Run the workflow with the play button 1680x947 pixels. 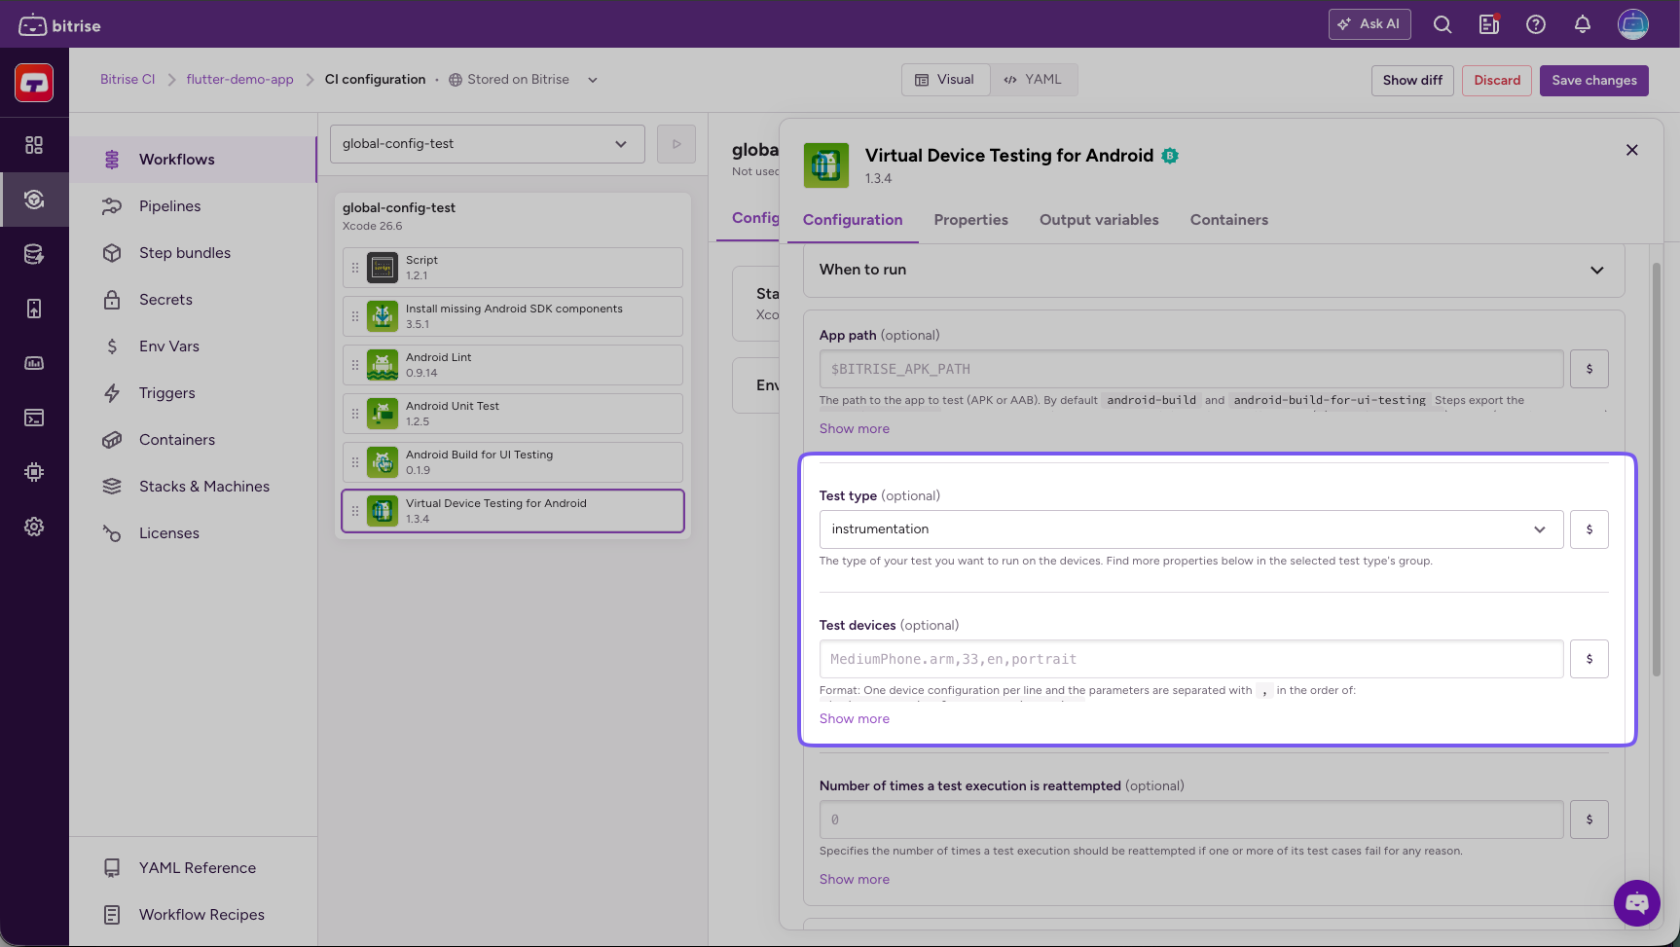click(676, 144)
